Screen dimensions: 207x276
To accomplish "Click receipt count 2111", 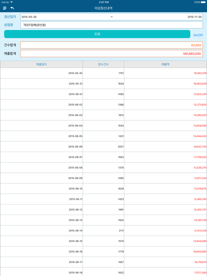I will [121, 231].
